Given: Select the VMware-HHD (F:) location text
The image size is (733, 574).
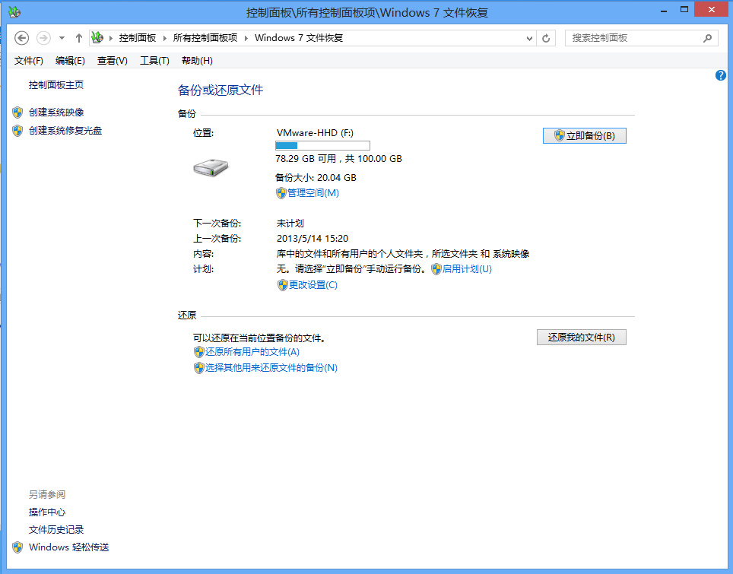Looking at the screenshot, I should (315, 133).
